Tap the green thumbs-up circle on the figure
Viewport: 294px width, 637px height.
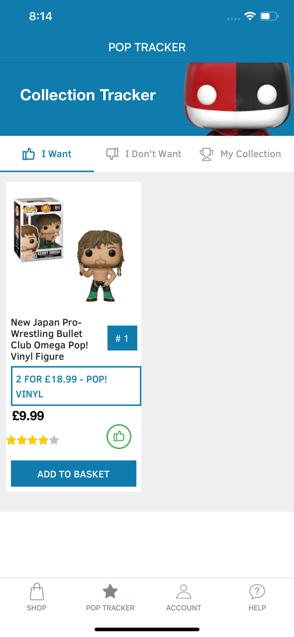point(119,436)
